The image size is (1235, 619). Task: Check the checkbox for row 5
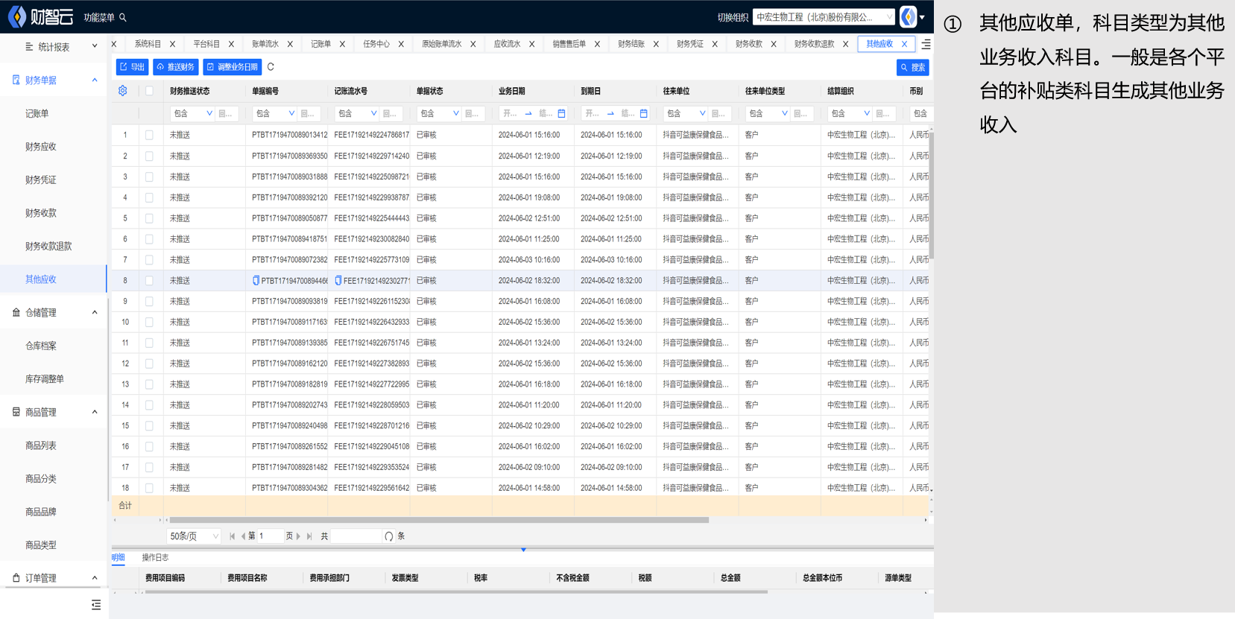[x=149, y=218]
